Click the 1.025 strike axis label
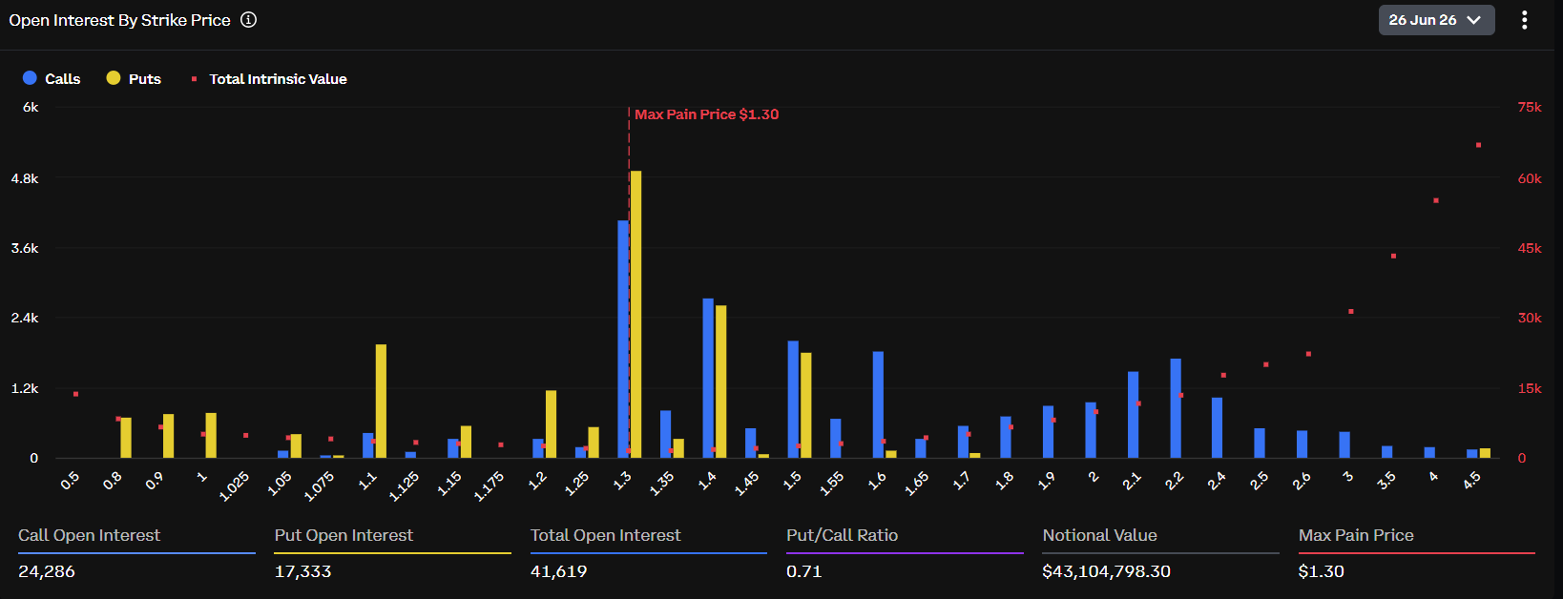Image resolution: width=1563 pixels, height=599 pixels. 234,485
